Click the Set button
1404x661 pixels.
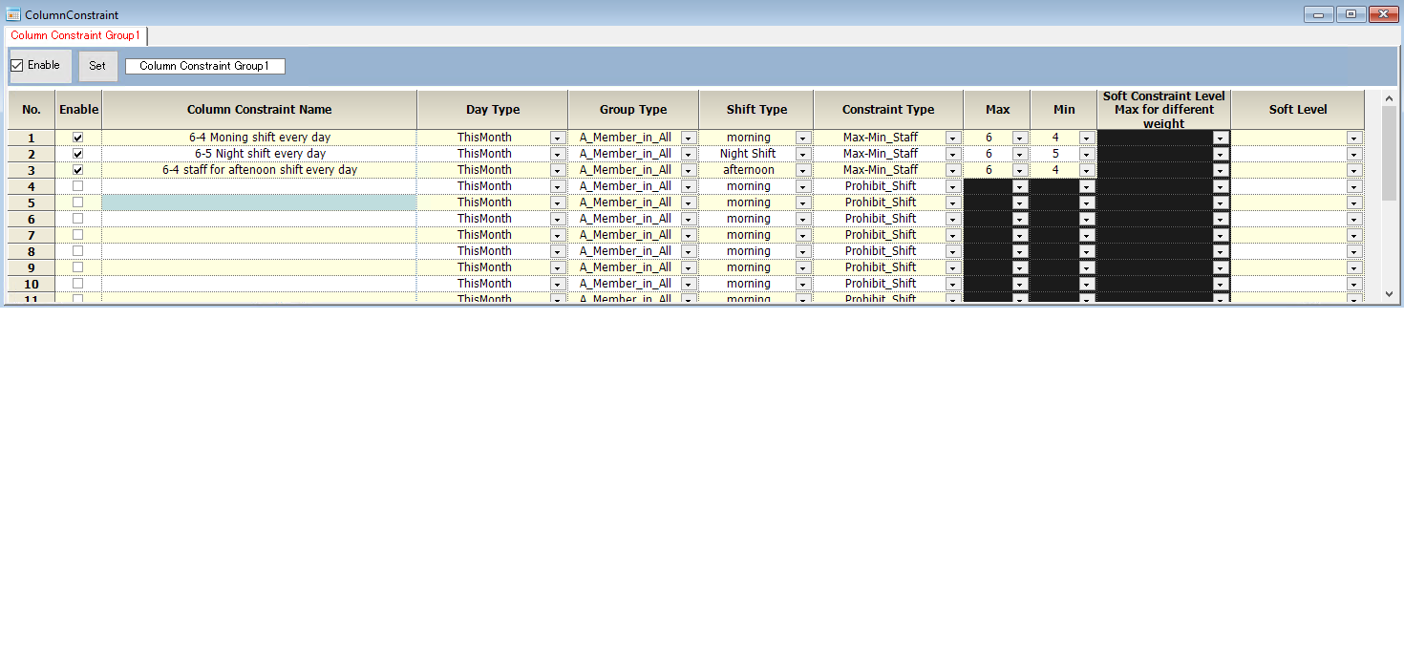click(97, 66)
